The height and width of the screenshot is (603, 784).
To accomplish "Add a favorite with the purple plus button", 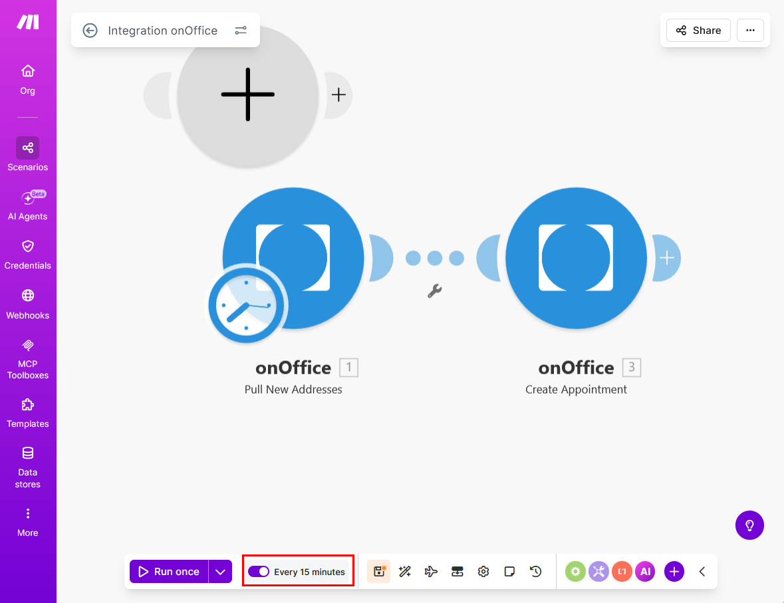I will pyautogui.click(x=674, y=572).
